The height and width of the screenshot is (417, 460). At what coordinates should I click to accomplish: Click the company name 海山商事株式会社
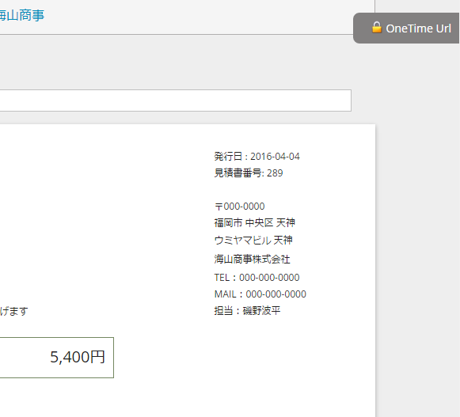coord(253,260)
